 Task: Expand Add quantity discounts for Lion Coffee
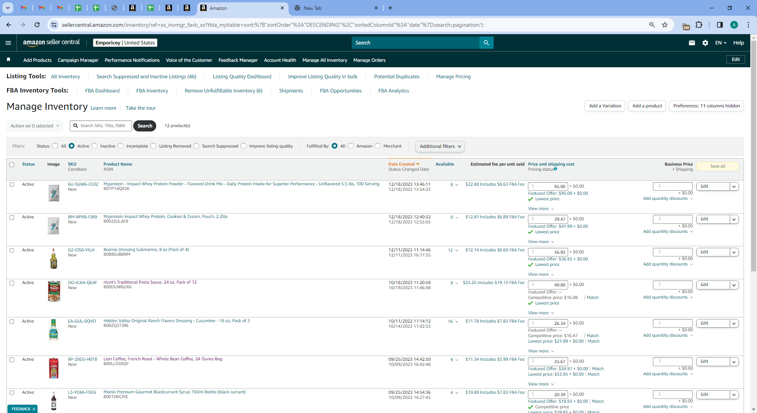668,374
